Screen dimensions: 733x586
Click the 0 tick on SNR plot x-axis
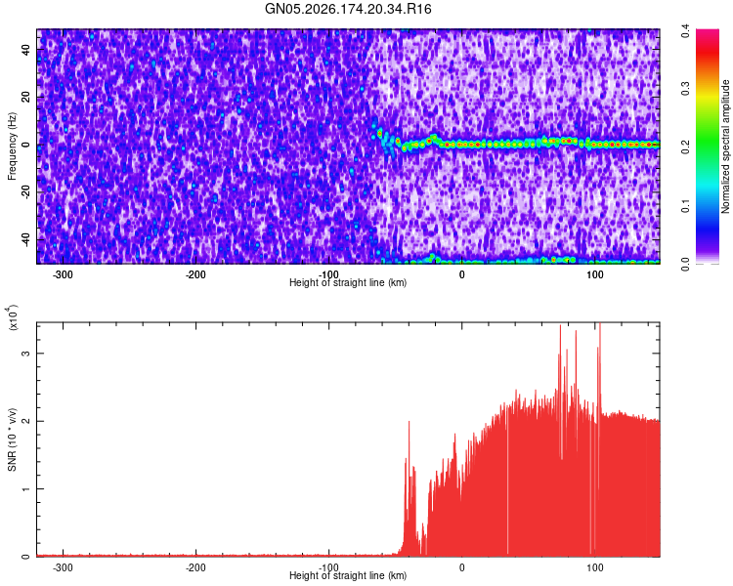[x=462, y=567]
